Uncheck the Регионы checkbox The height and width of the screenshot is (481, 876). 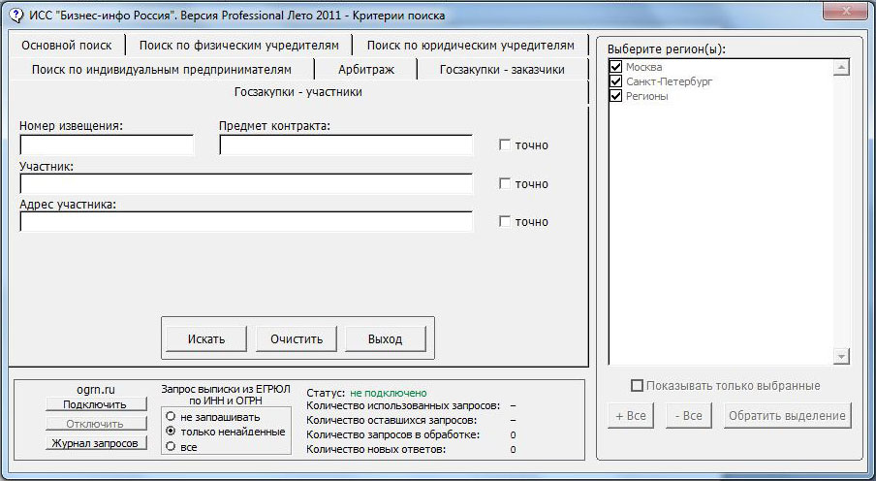615,96
